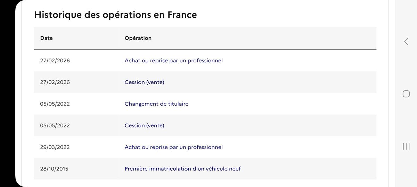Click the Opération column header
417x187 pixels.
click(x=138, y=38)
